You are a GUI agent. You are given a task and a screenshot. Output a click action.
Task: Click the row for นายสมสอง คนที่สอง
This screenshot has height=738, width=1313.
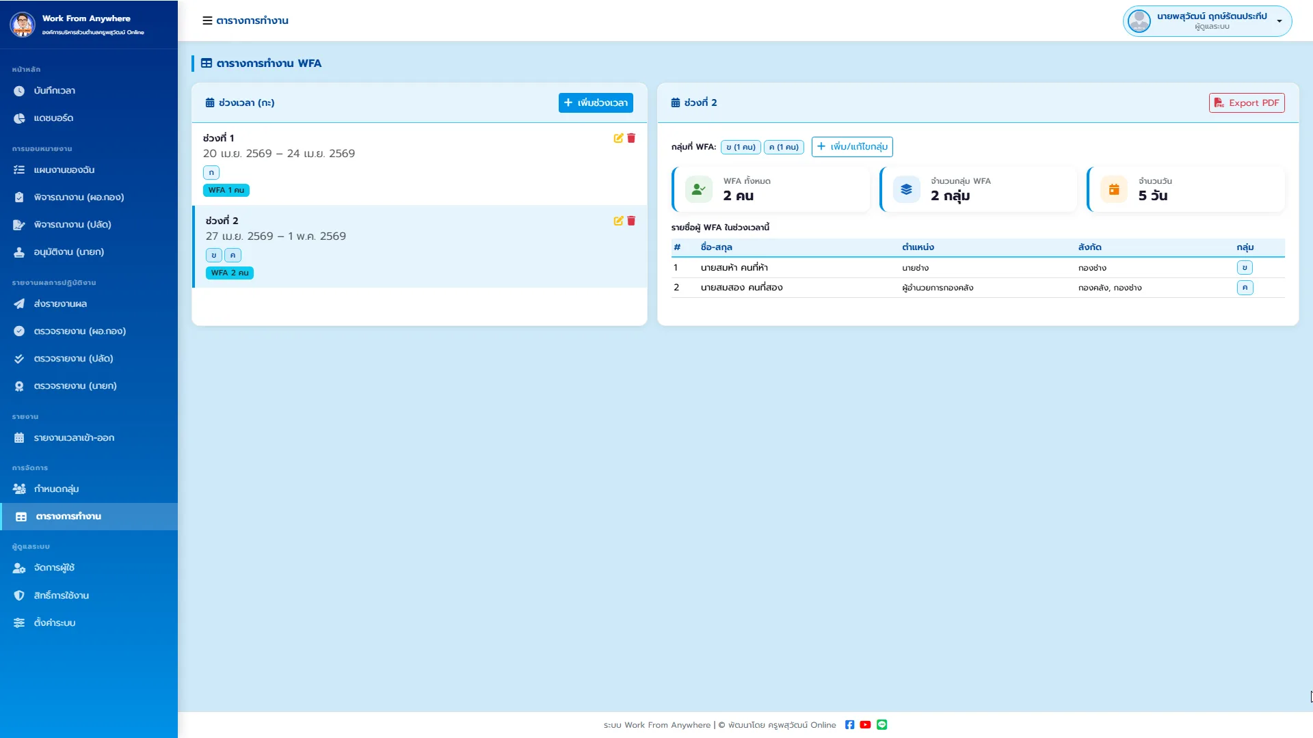click(978, 288)
